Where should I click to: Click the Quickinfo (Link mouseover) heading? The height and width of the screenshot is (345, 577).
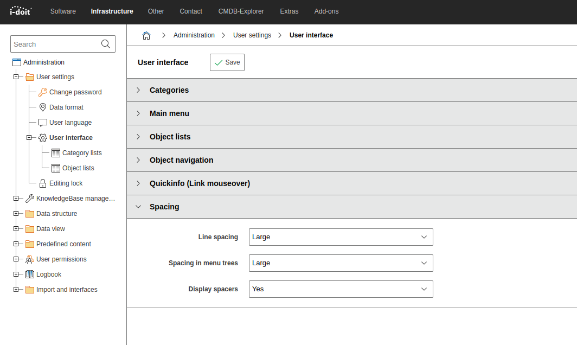pos(200,183)
